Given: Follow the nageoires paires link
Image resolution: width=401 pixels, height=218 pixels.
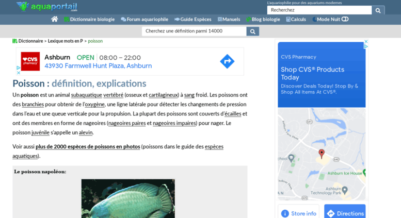Looking at the screenshot, I should 127,123.
